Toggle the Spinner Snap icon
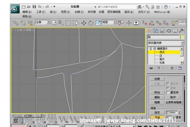The width and height of the screenshot is (190, 127). [166, 23]
